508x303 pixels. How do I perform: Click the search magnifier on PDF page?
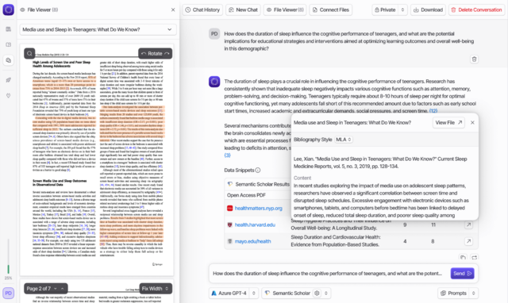[x=29, y=53]
